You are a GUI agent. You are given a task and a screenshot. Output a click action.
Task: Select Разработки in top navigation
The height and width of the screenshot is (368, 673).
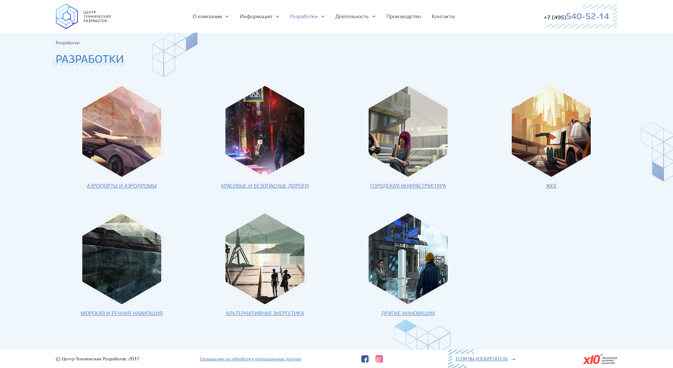point(304,16)
